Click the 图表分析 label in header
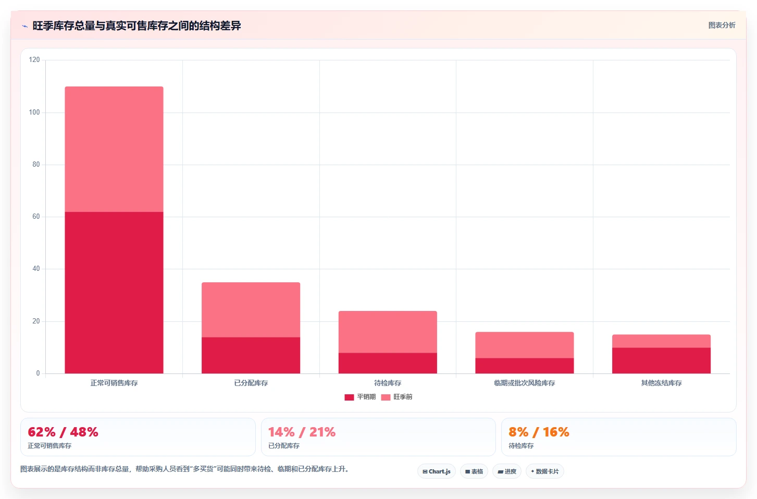 722,25
